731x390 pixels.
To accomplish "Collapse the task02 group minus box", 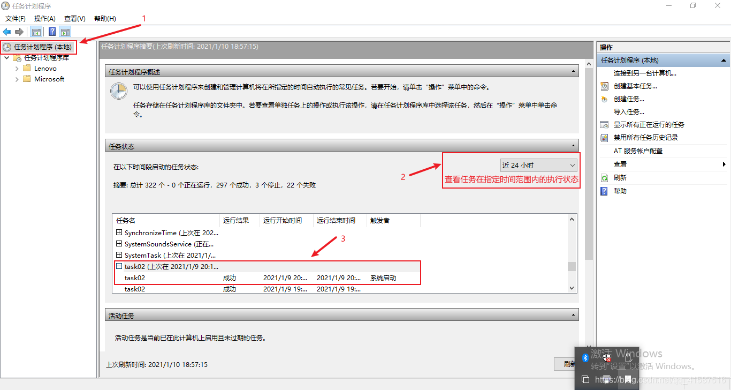I will coord(119,267).
